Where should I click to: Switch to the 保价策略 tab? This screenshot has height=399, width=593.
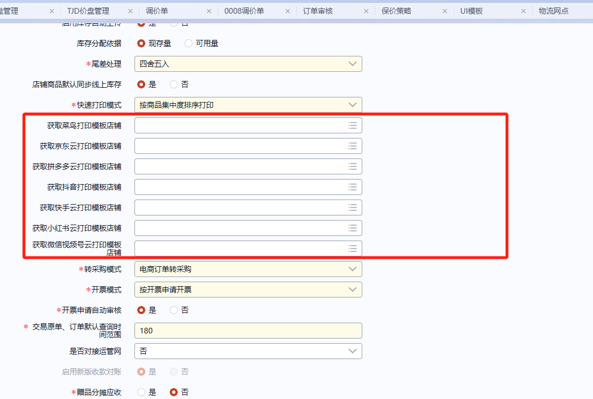[x=396, y=11]
